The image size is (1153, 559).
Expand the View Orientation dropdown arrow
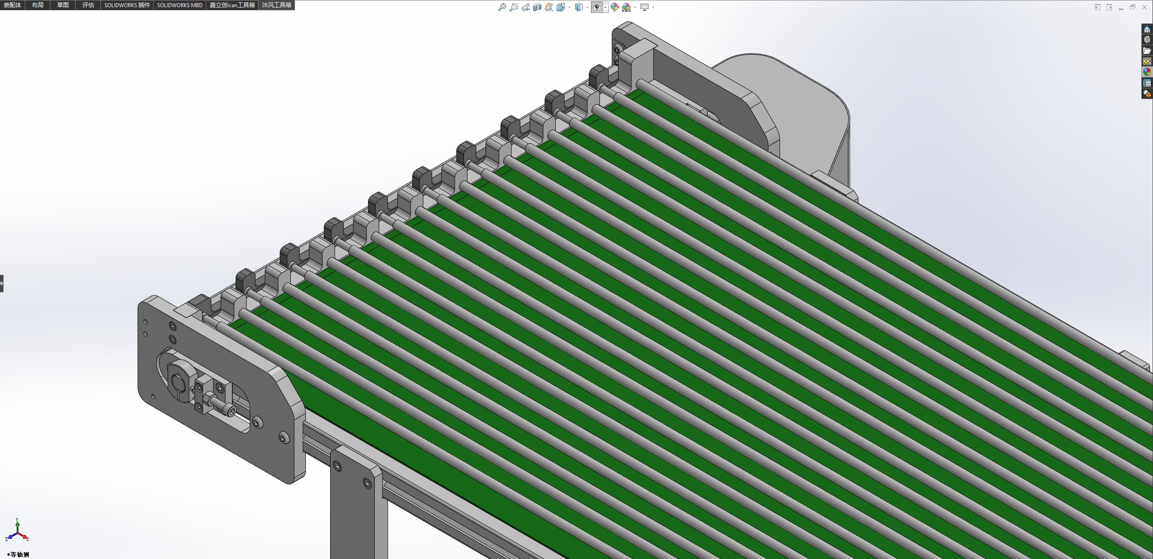570,7
